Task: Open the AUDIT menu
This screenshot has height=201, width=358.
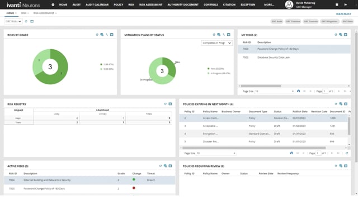Action: (77, 4)
